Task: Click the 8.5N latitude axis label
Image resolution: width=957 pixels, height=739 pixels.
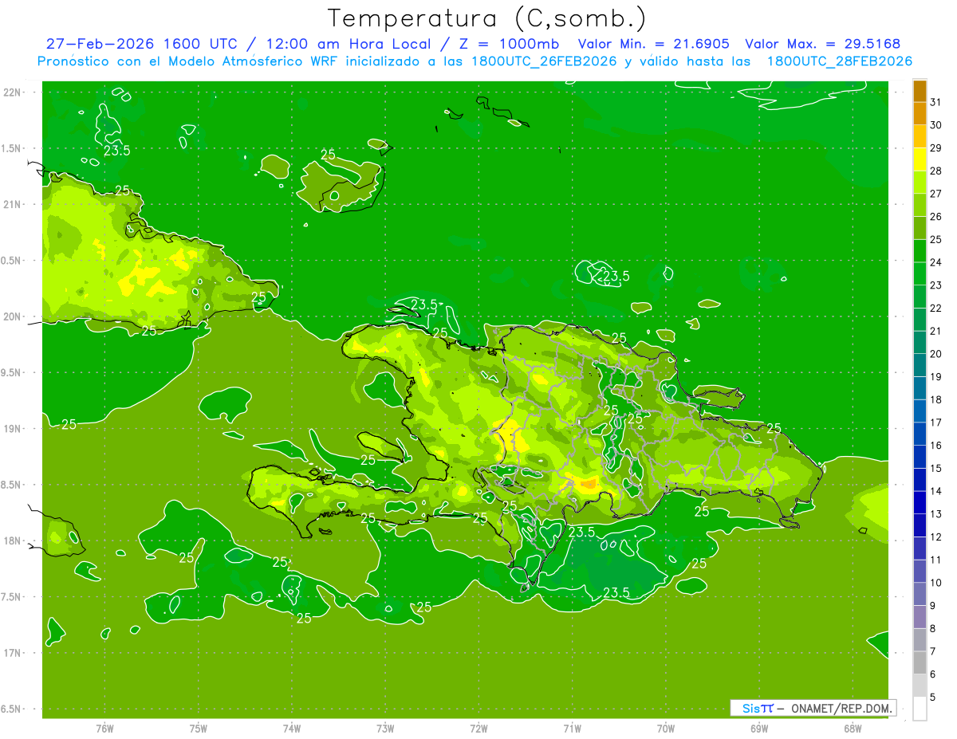Action: [x=12, y=485]
